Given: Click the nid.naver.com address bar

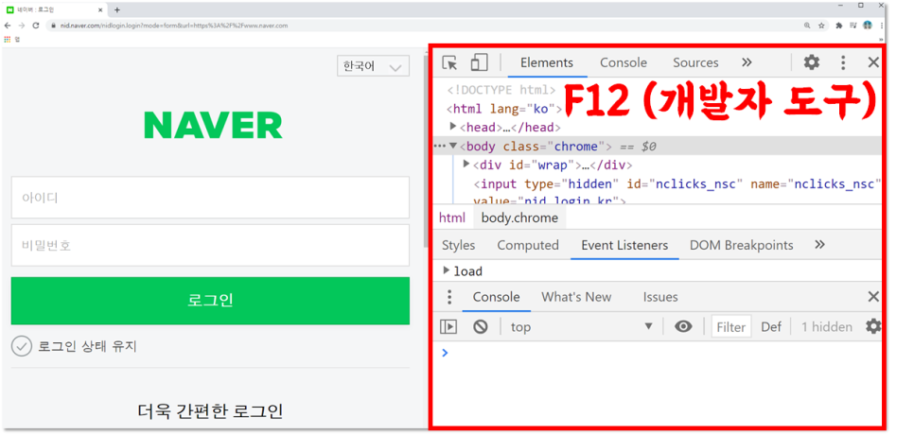Looking at the screenshot, I should tap(437, 26).
